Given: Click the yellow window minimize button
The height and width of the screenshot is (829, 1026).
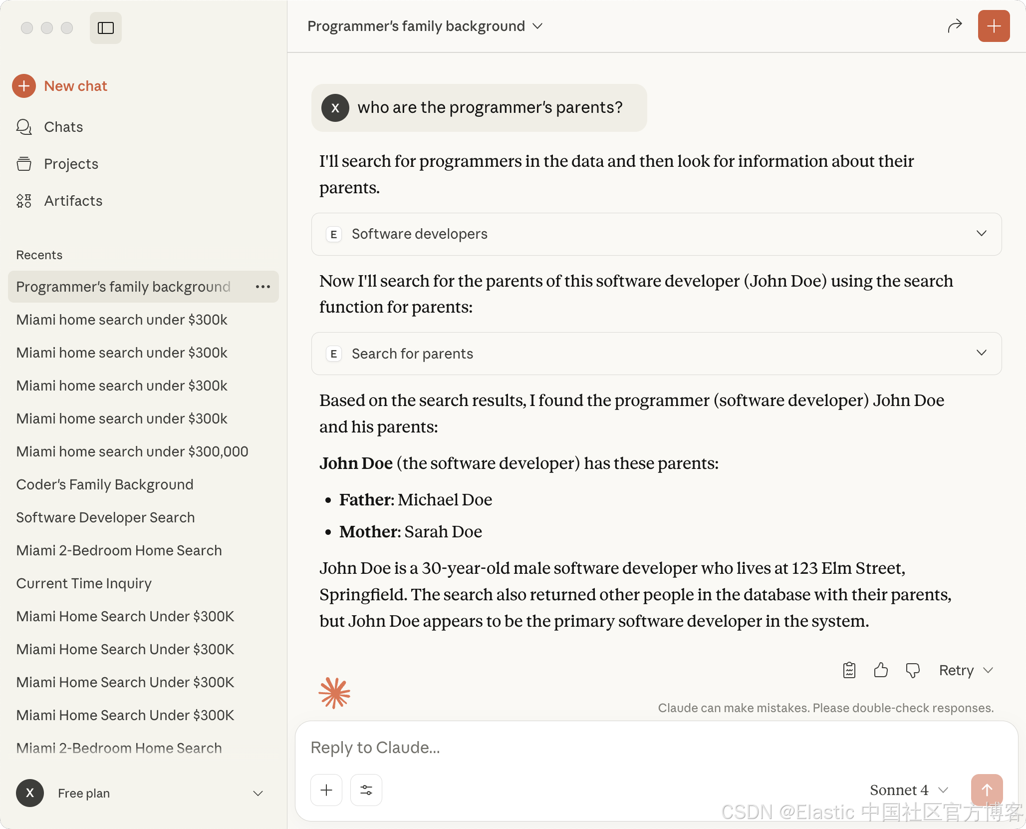Looking at the screenshot, I should click(x=47, y=28).
